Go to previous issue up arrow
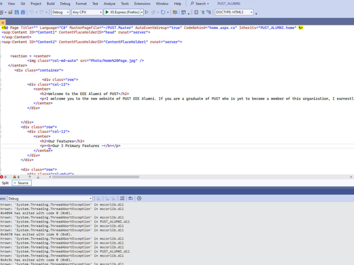 (30, 177)
